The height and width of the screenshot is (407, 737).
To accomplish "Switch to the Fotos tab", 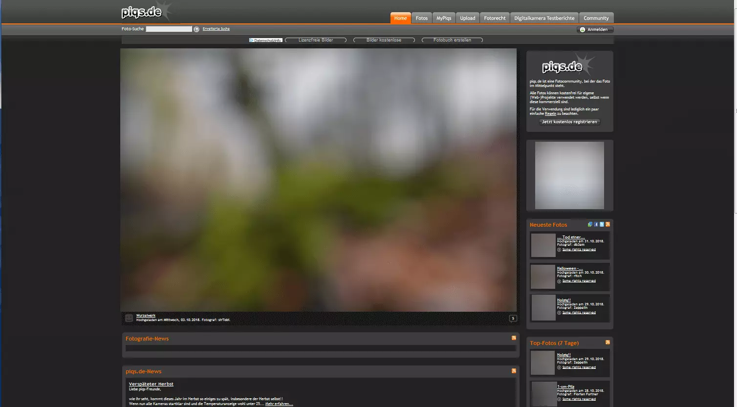I will point(422,18).
